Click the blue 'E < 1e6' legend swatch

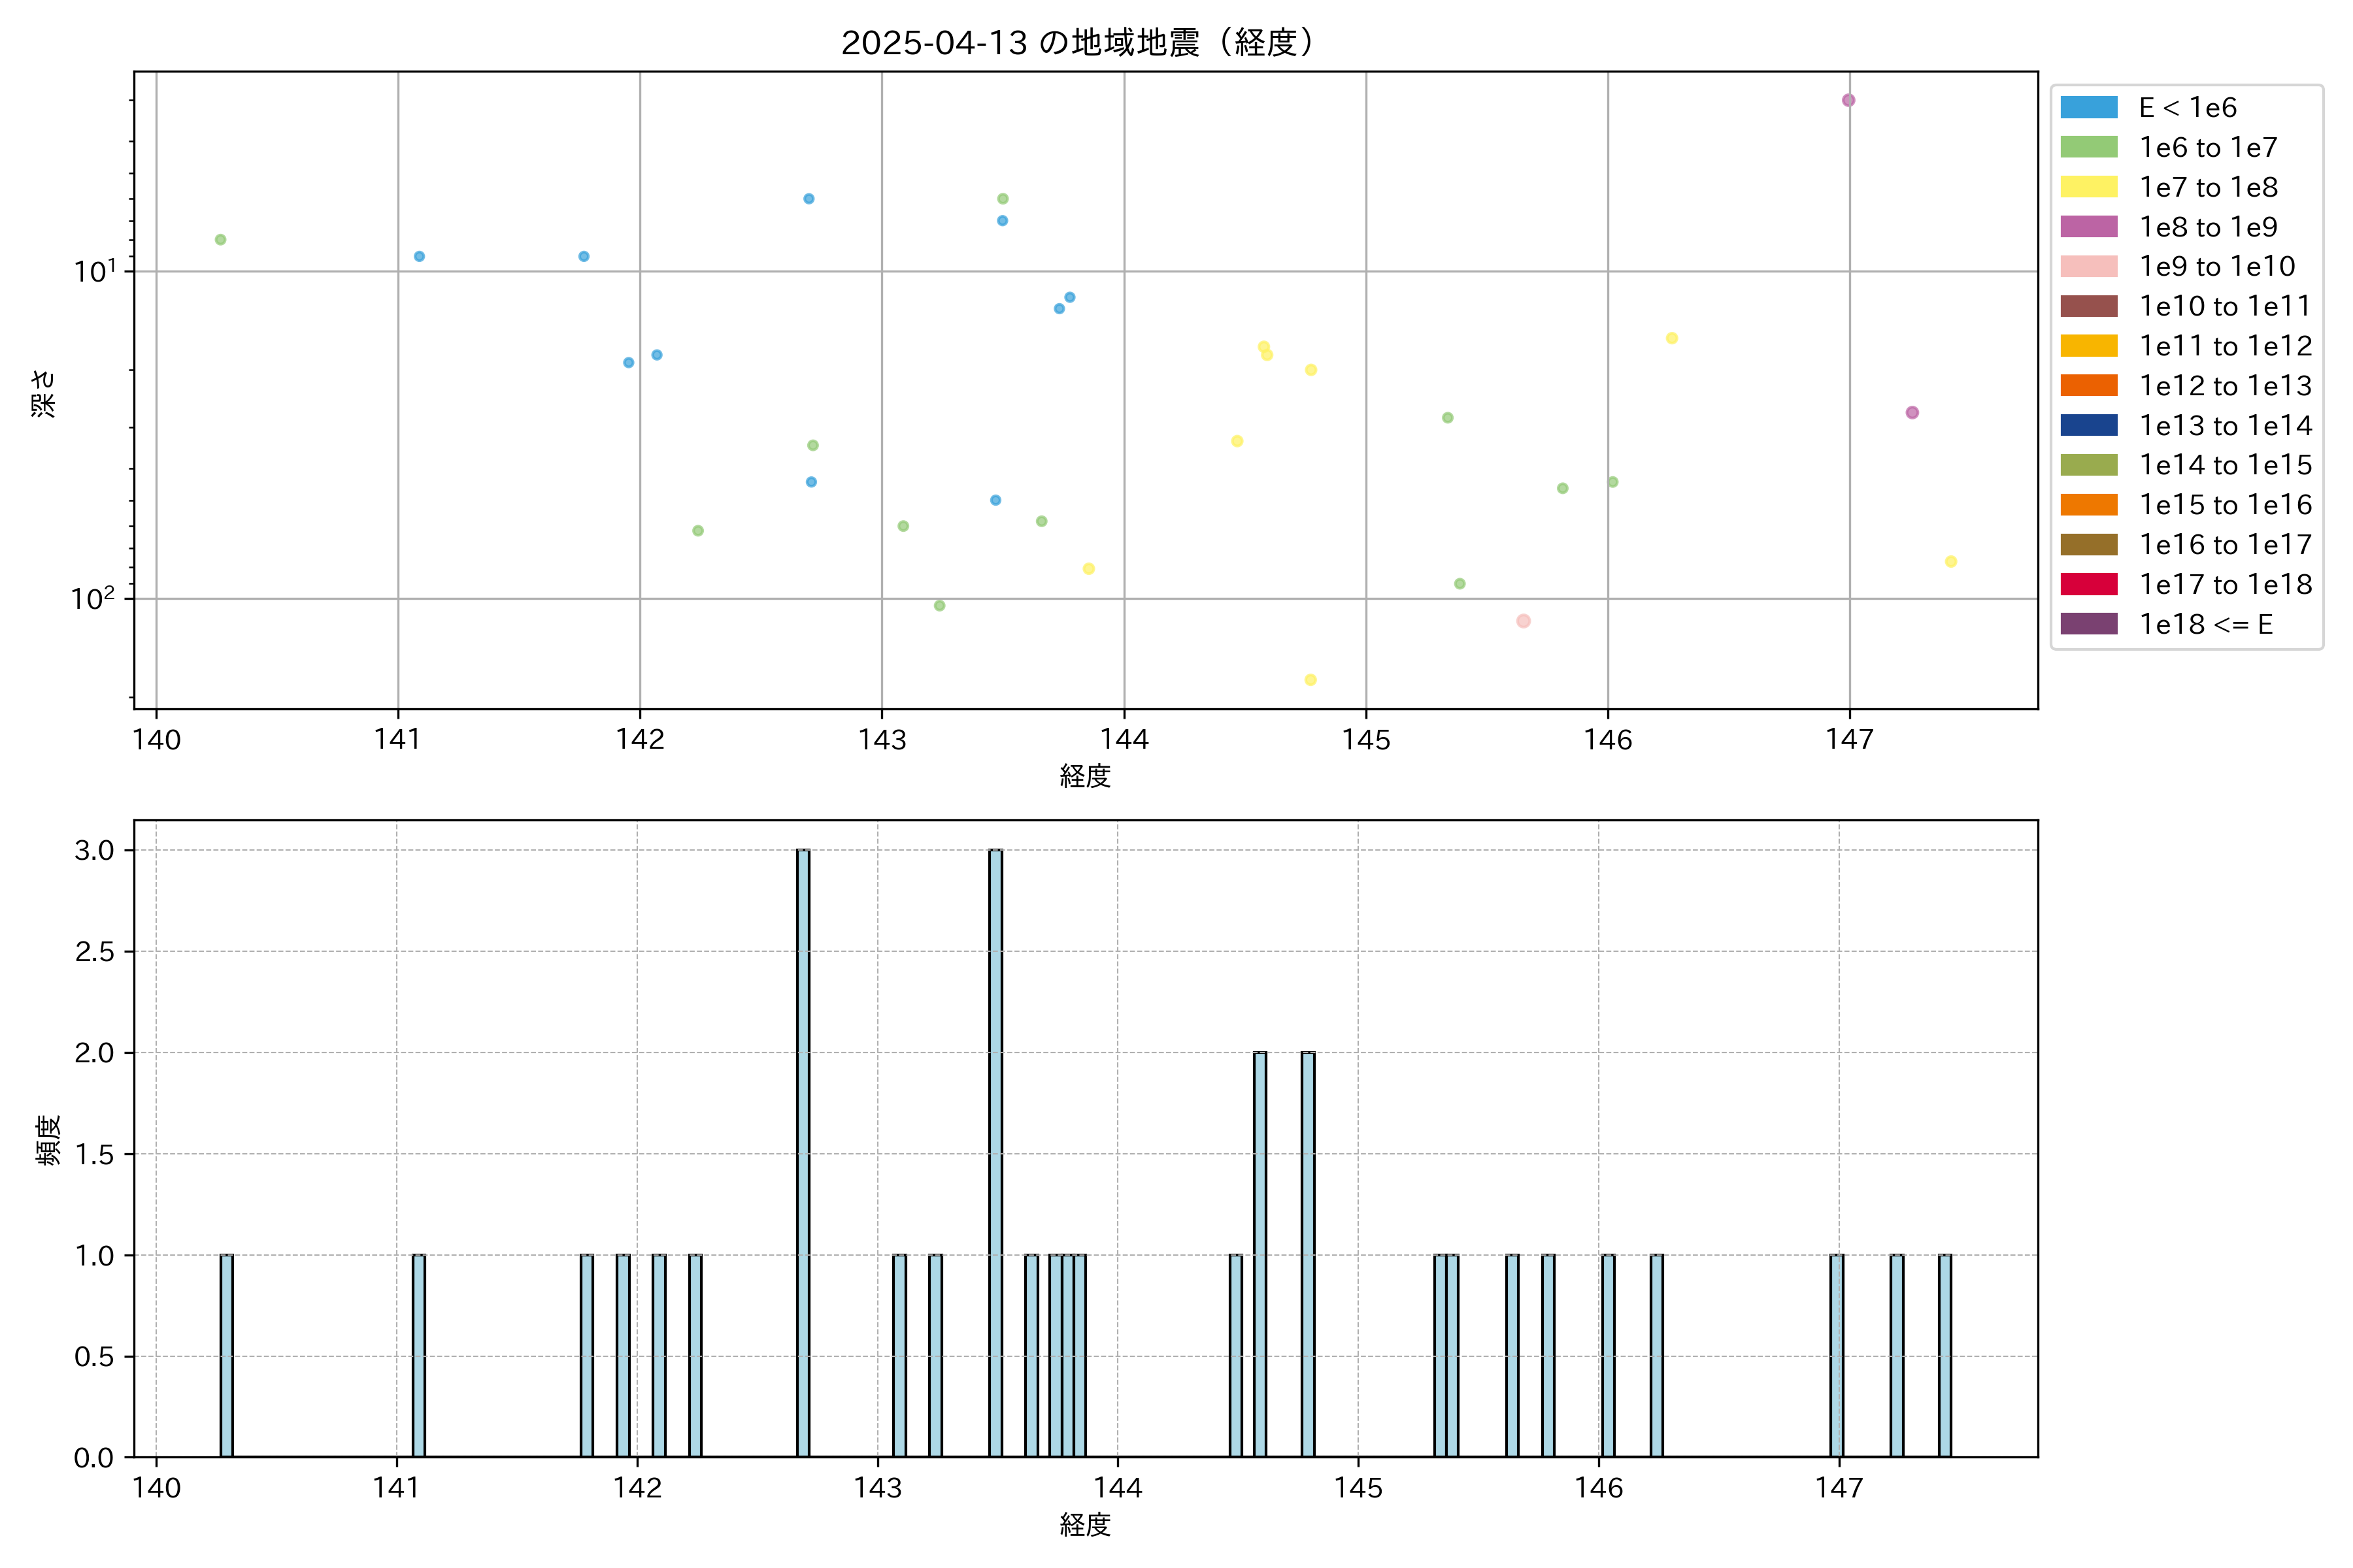(2088, 108)
